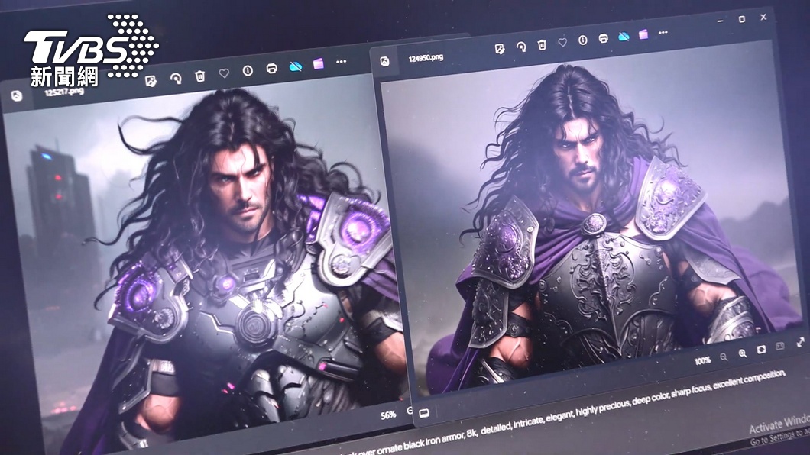Viewport: 810px width, 455px height.
Task: Print the 124950.png image
Action: [603, 38]
